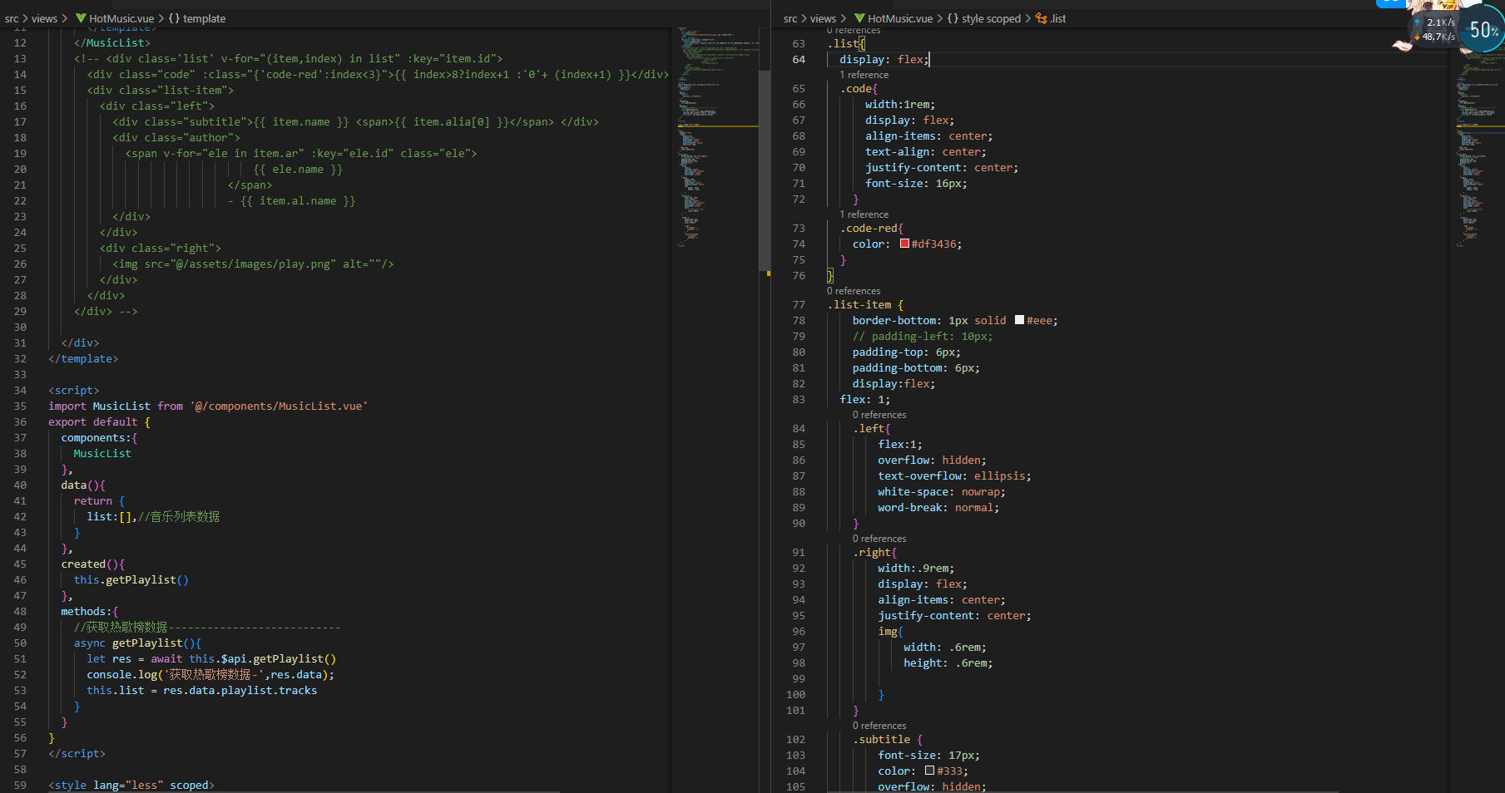This screenshot has height=793, width=1505.
Task: Click 'text-overflow: ellipsis;' property
Action: (954, 475)
